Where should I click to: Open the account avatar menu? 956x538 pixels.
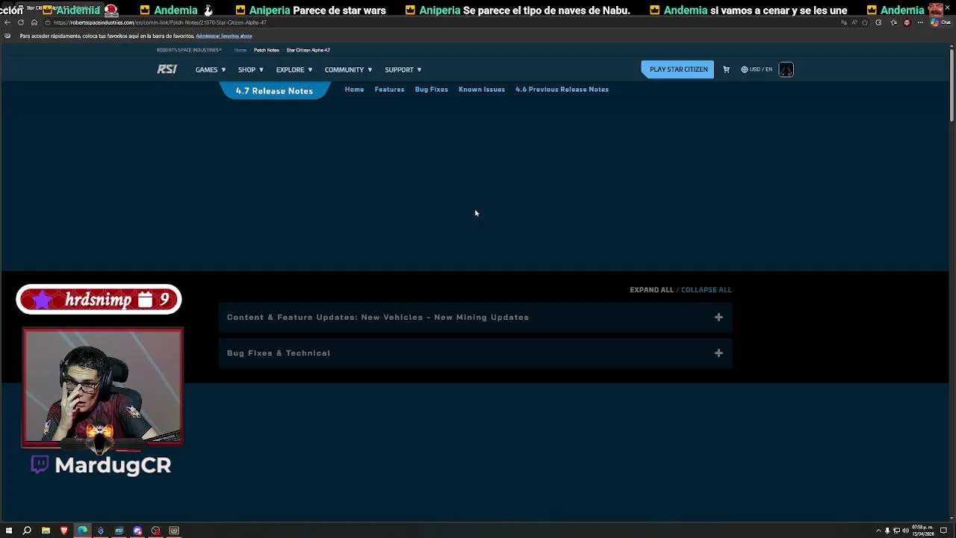coord(786,69)
